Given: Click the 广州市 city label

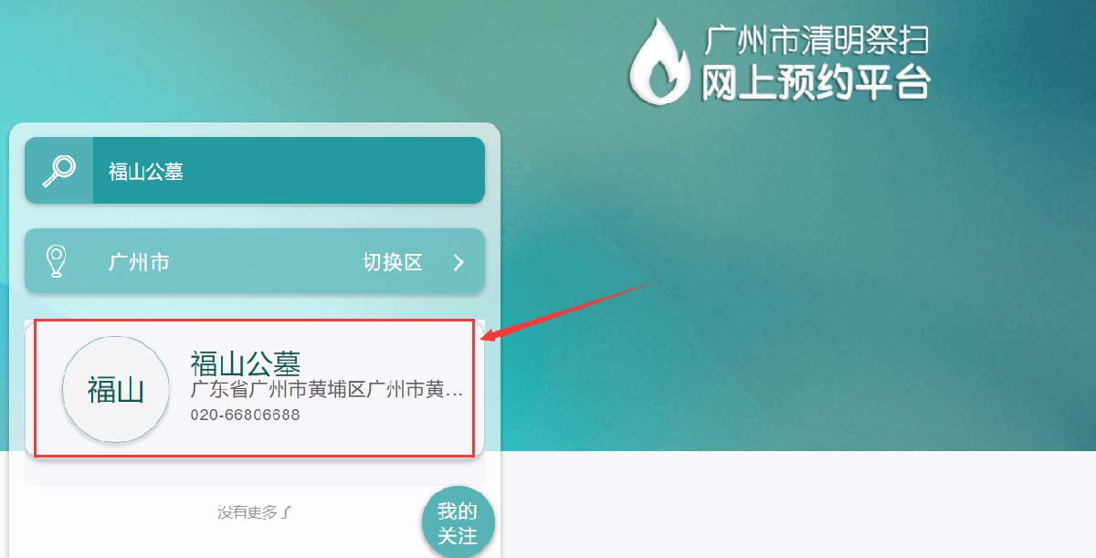Looking at the screenshot, I should pyautogui.click(x=139, y=262).
